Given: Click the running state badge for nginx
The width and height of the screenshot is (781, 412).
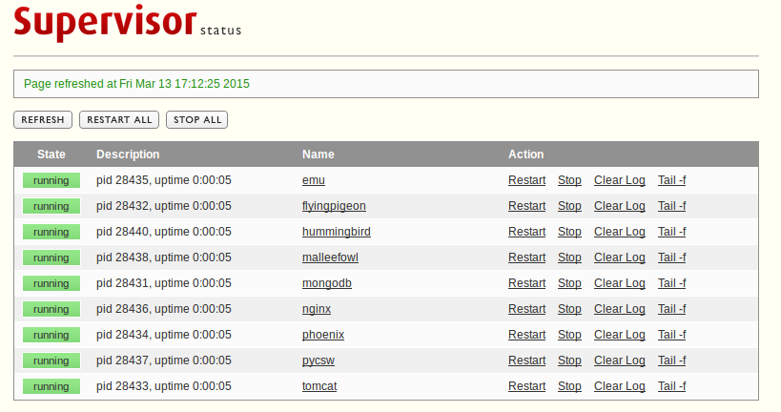Looking at the screenshot, I should tap(51, 309).
